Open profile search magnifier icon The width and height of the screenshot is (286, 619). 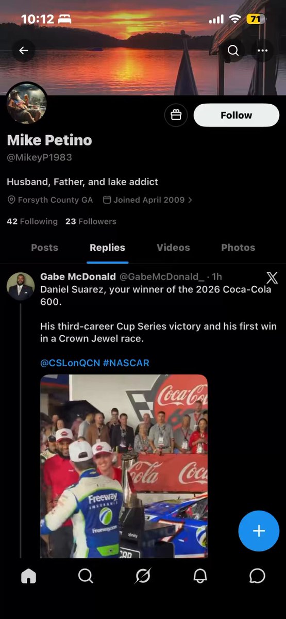(x=233, y=51)
